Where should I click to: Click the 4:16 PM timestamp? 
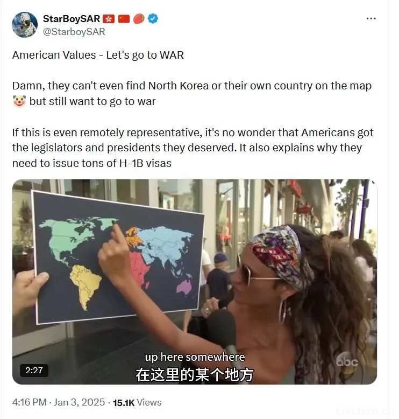click(30, 402)
